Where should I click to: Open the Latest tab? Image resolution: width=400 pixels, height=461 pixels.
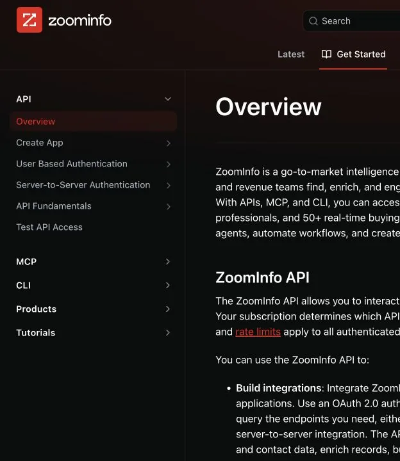click(x=291, y=54)
